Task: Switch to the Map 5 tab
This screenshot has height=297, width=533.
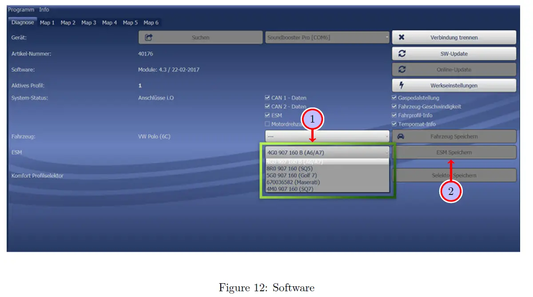Action: click(130, 23)
